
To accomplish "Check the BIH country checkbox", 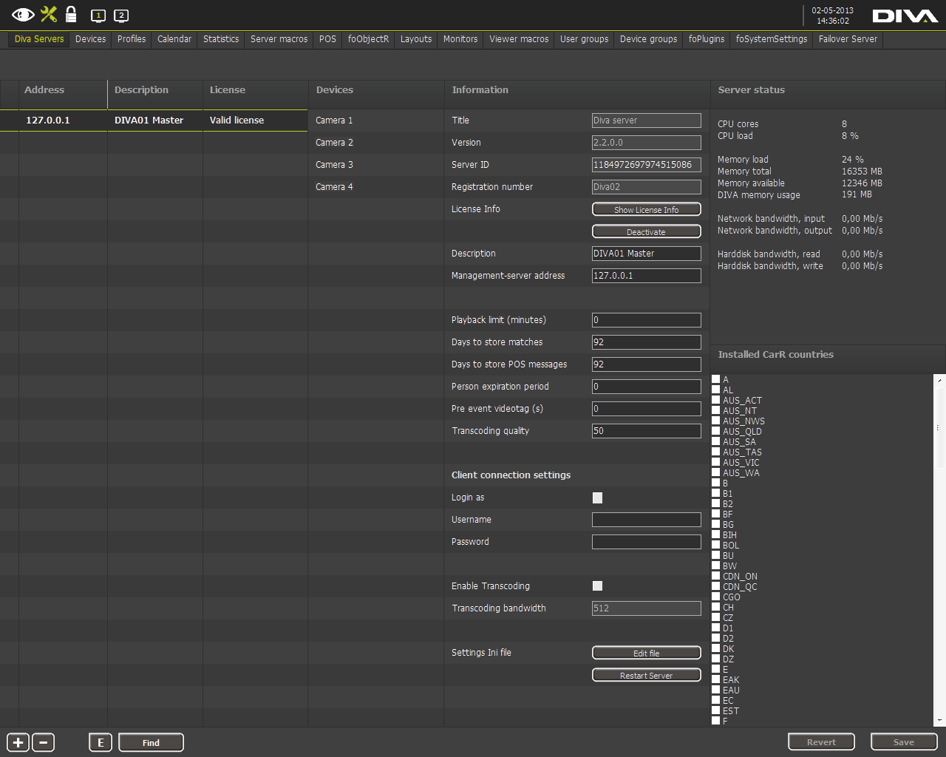I will pos(715,534).
